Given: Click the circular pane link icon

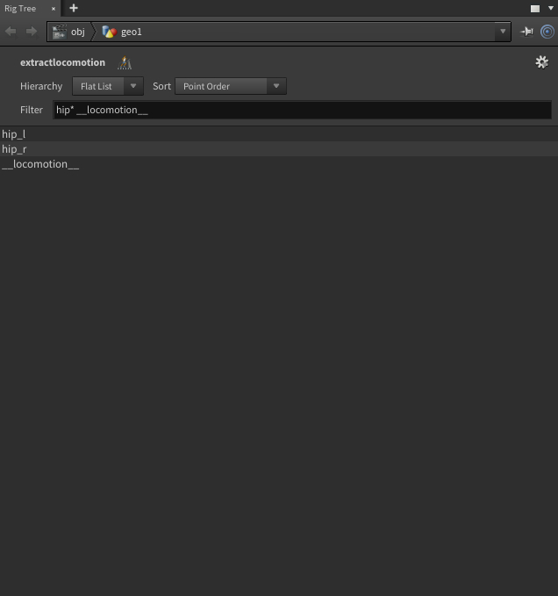Looking at the screenshot, I should (547, 32).
